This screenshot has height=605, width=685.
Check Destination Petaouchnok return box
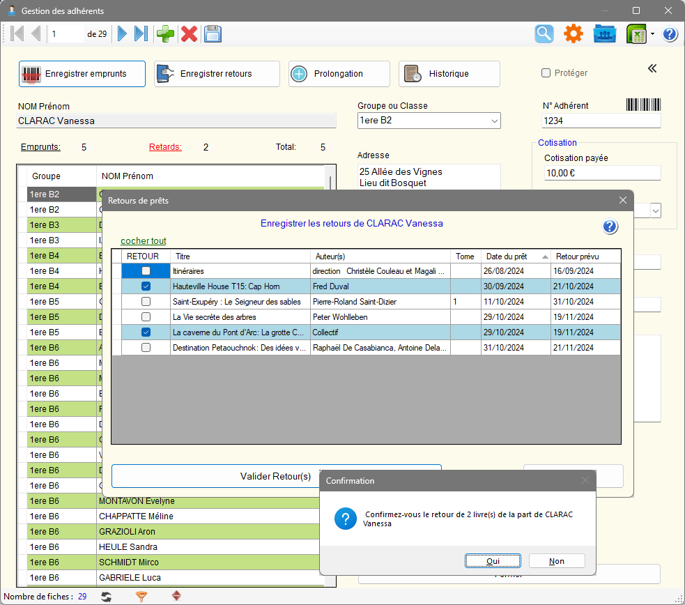[146, 347]
